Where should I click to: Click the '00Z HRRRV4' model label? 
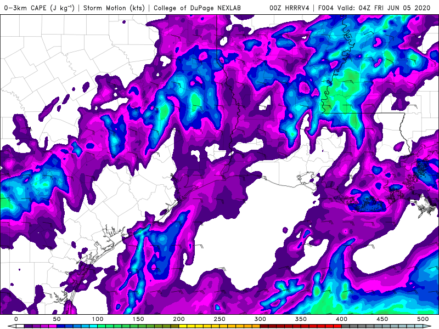coord(290,8)
